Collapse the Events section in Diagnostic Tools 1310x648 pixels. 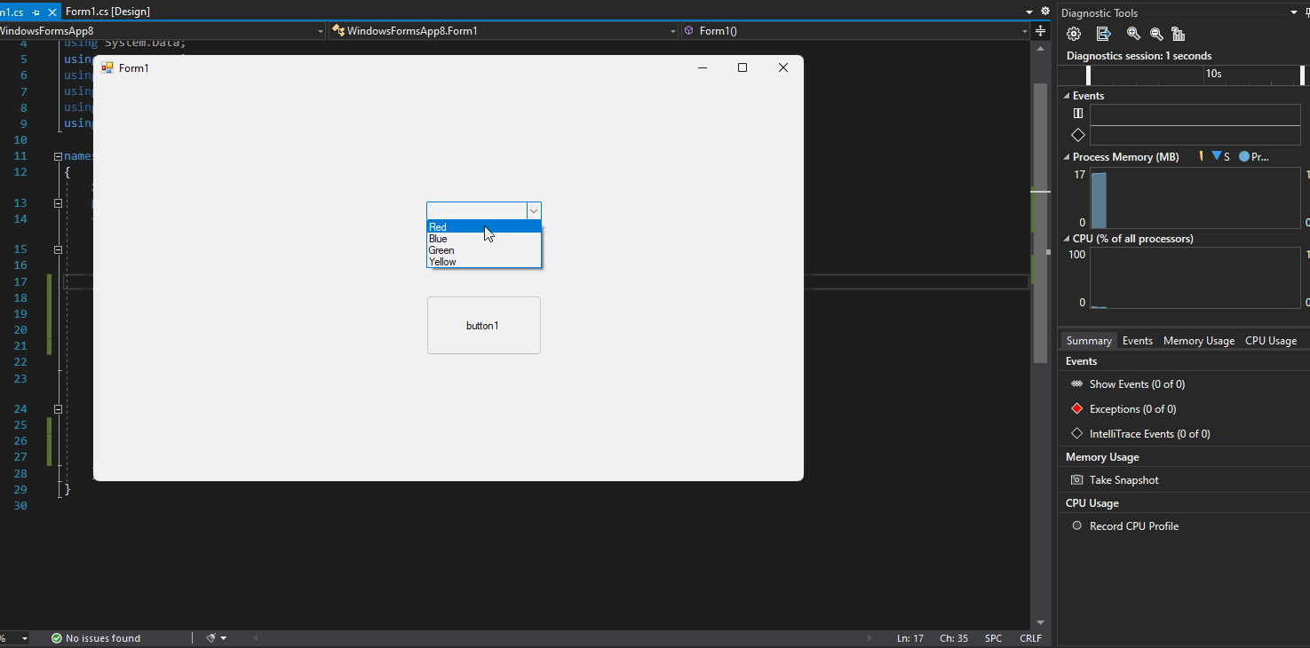(x=1067, y=95)
